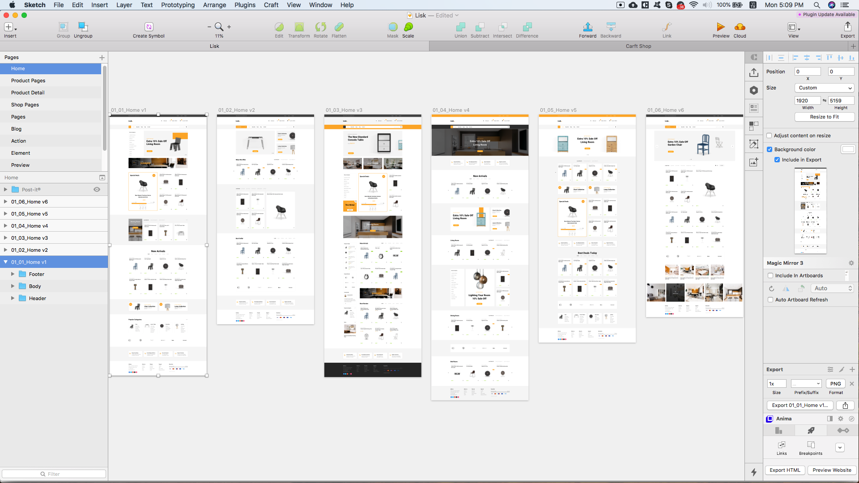Expand the 01_03_Home v3 artboard

(5, 238)
